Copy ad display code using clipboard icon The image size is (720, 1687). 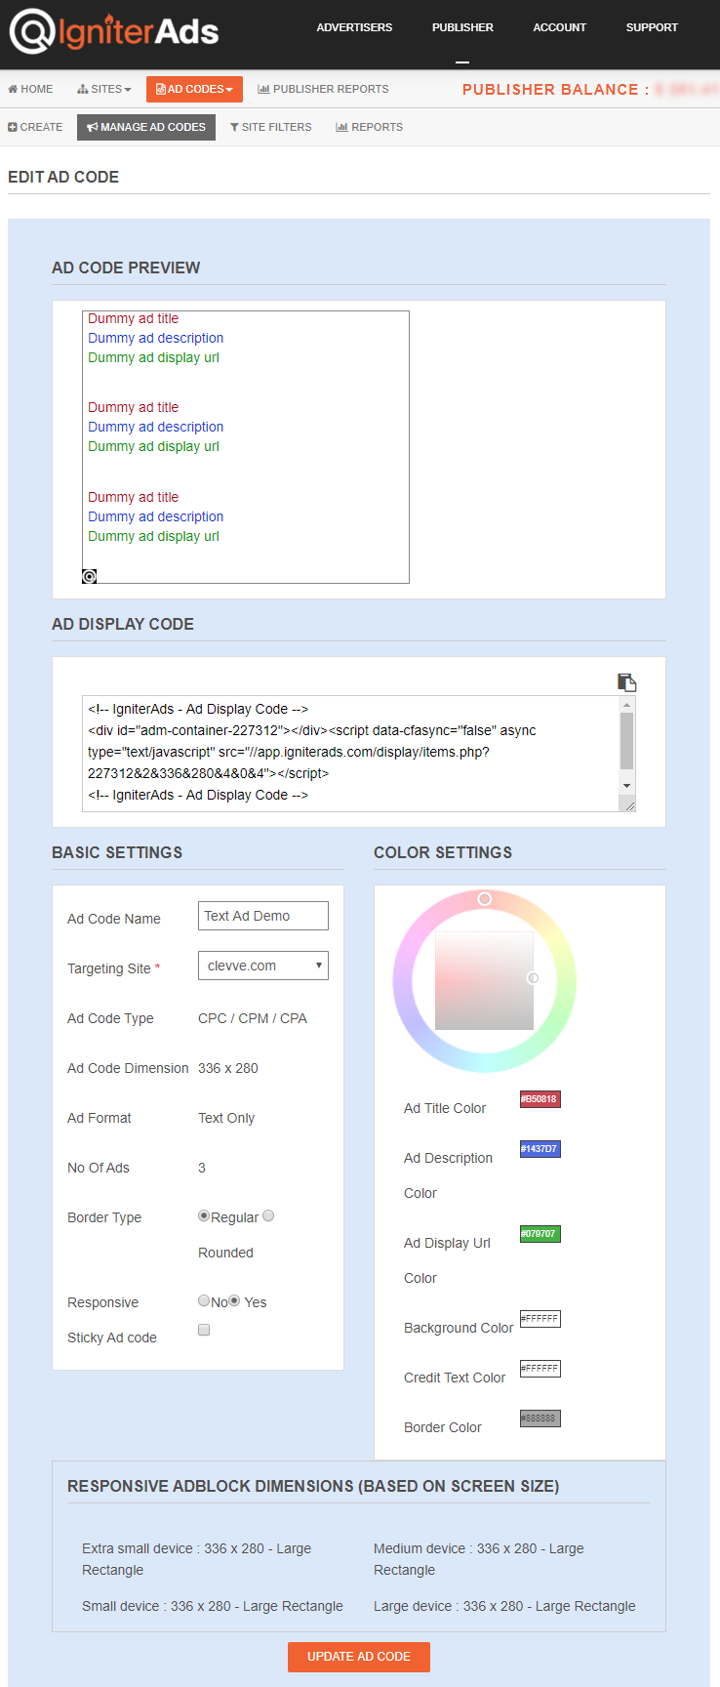[x=627, y=682]
